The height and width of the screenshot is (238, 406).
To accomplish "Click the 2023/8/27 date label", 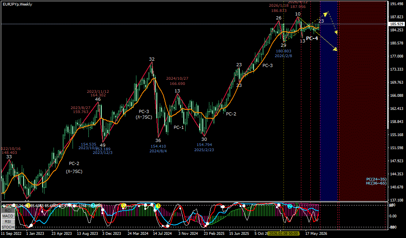I will point(81,108).
